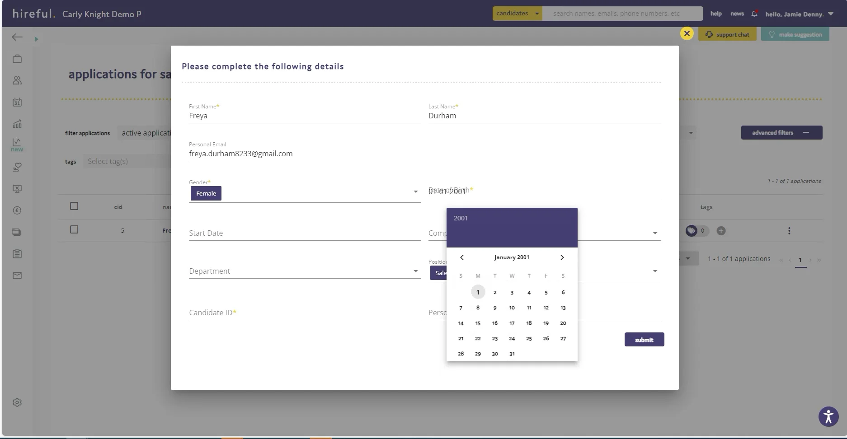Screen dimensions: 847x439
Task: Open the candidates search type dropdown
Action: point(518,14)
